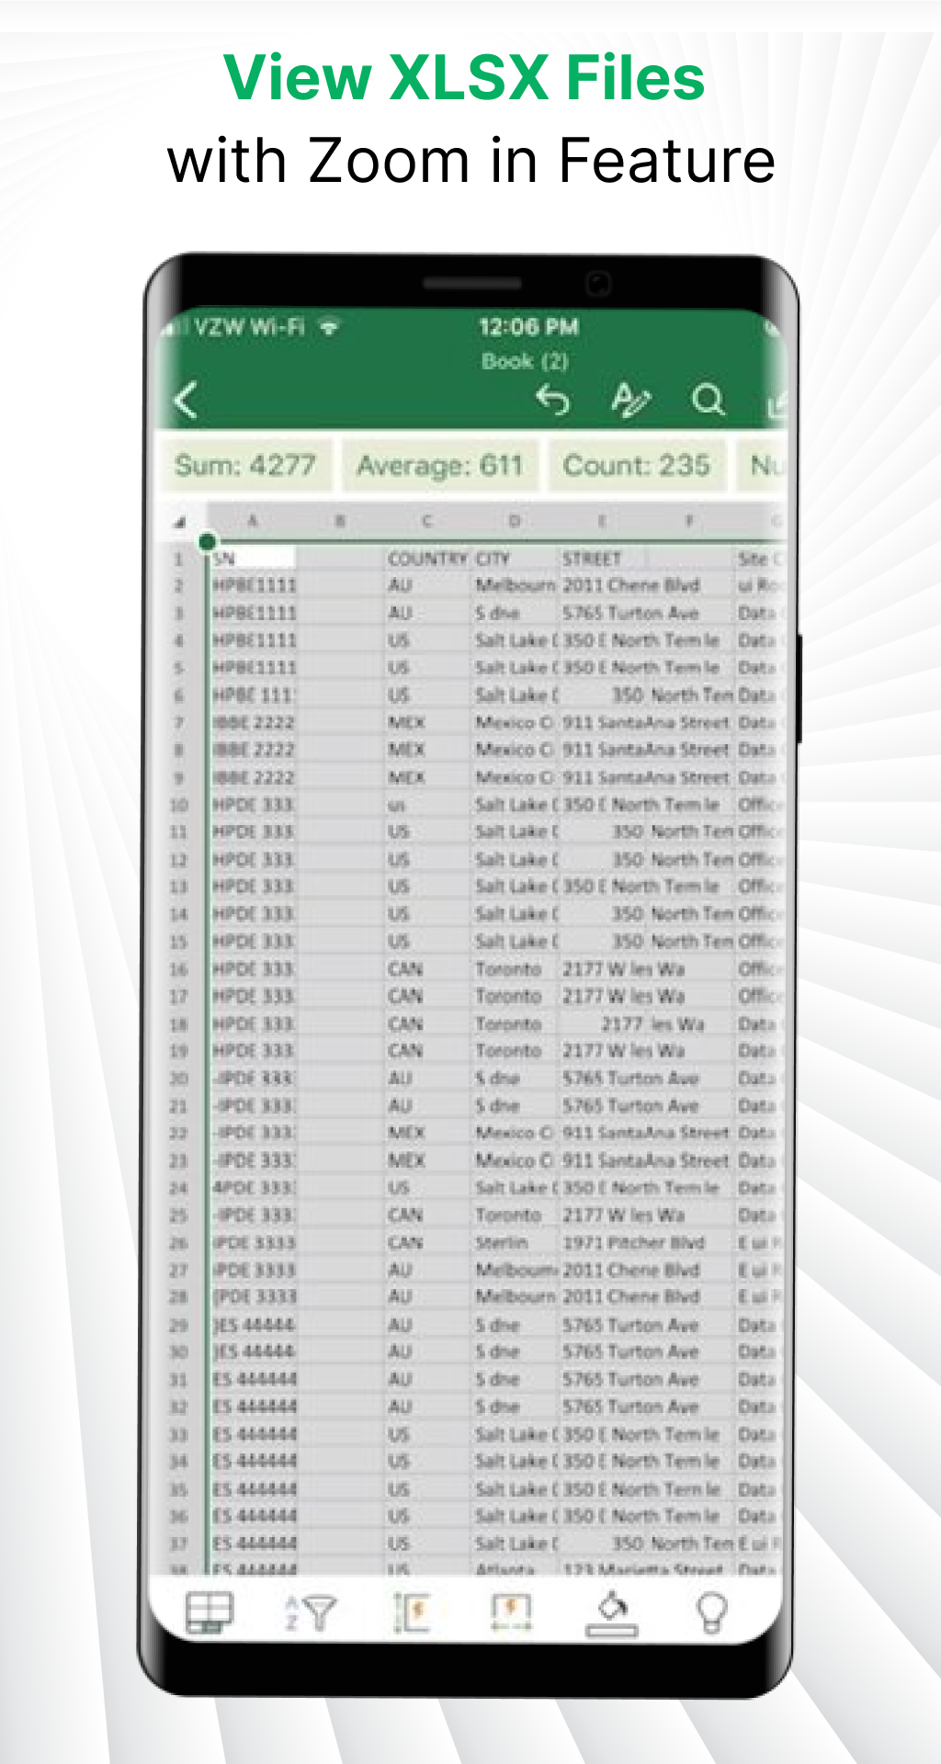Select column C header
Image resolution: width=941 pixels, height=1764 pixels.
click(x=427, y=521)
